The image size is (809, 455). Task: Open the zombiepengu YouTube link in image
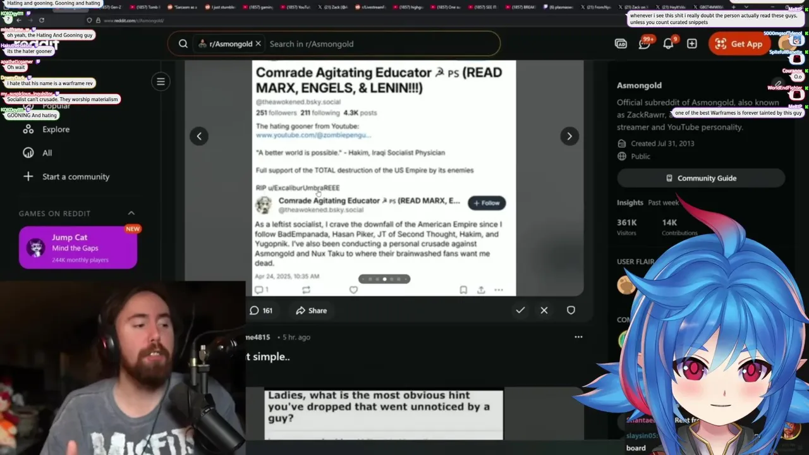[313, 135]
